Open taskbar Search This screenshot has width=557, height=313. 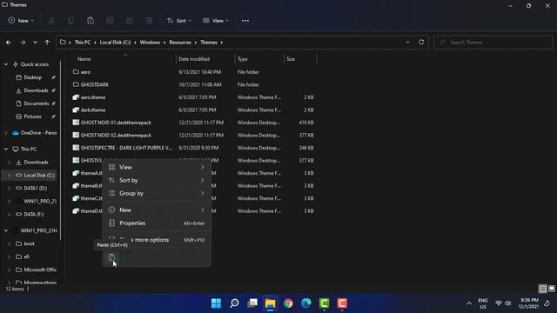coord(234,303)
